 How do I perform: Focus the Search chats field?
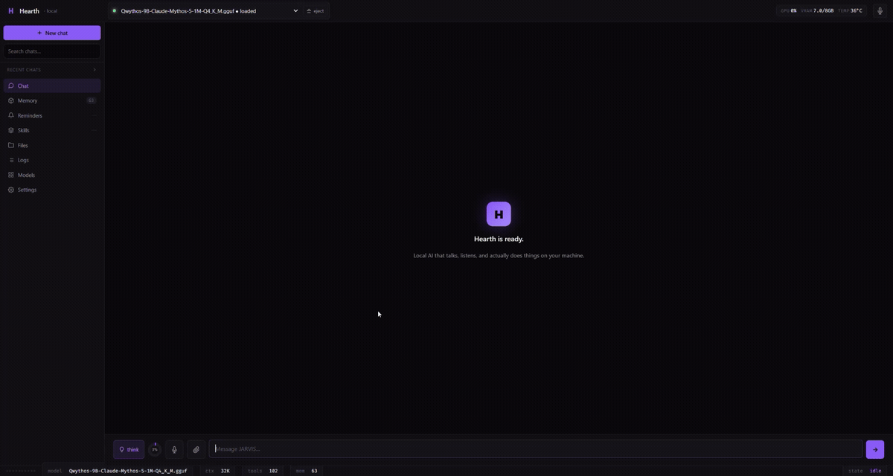pyautogui.click(x=52, y=51)
